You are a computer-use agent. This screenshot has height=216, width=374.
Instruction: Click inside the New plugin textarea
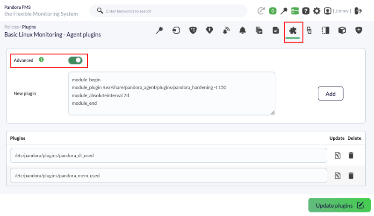point(172,94)
